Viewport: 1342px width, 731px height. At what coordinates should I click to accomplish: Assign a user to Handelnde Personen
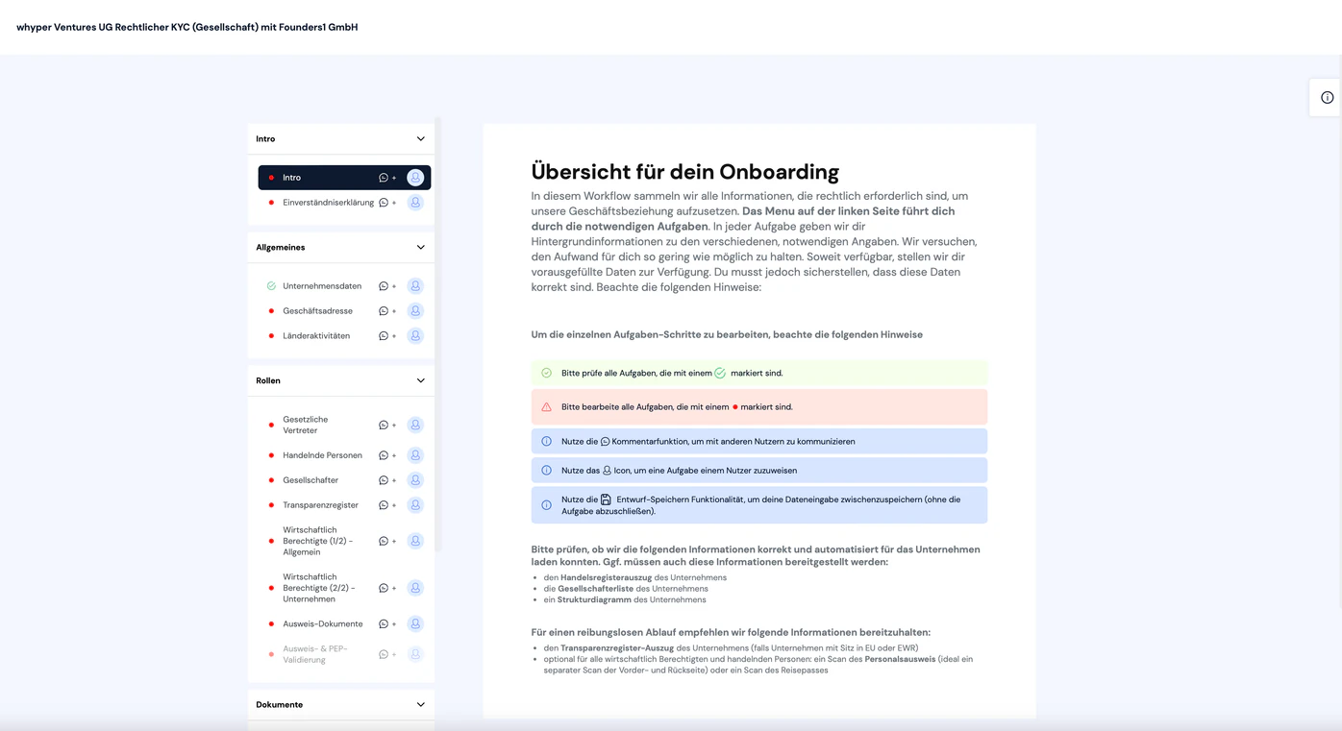pos(415,455)
